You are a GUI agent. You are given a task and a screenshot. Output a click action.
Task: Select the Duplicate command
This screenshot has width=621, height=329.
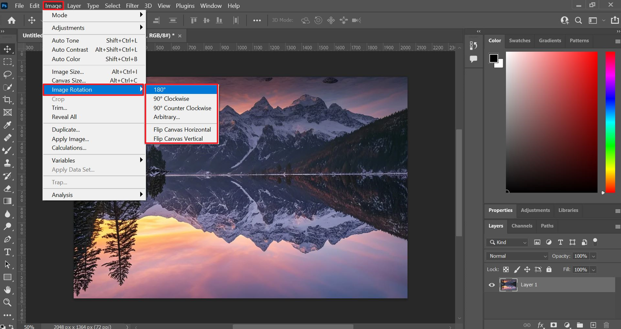94,130
